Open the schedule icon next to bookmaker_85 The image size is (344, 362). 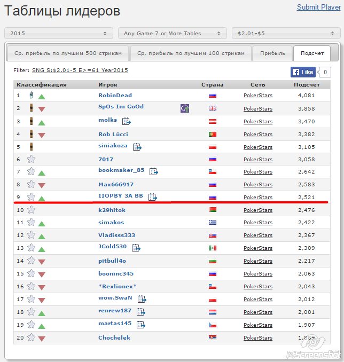[x=154, y=171]
